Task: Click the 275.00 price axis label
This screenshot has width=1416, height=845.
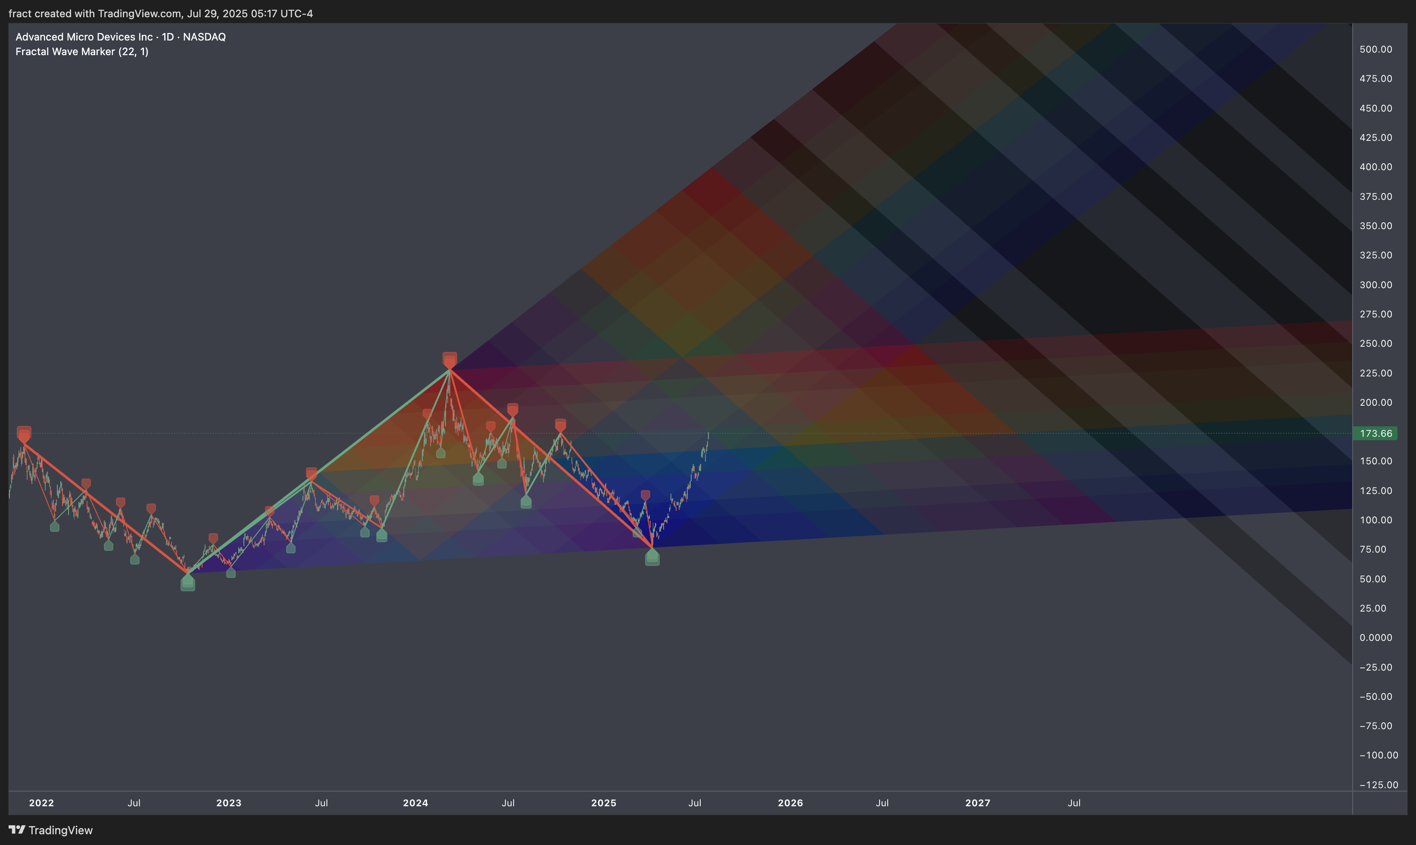Action: (x=1375, y=314)
